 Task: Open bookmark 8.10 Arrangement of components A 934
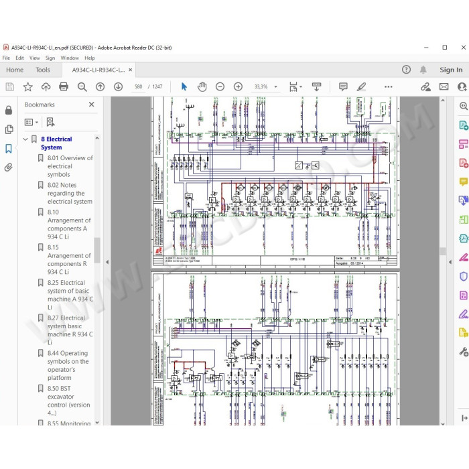[69, 224]
